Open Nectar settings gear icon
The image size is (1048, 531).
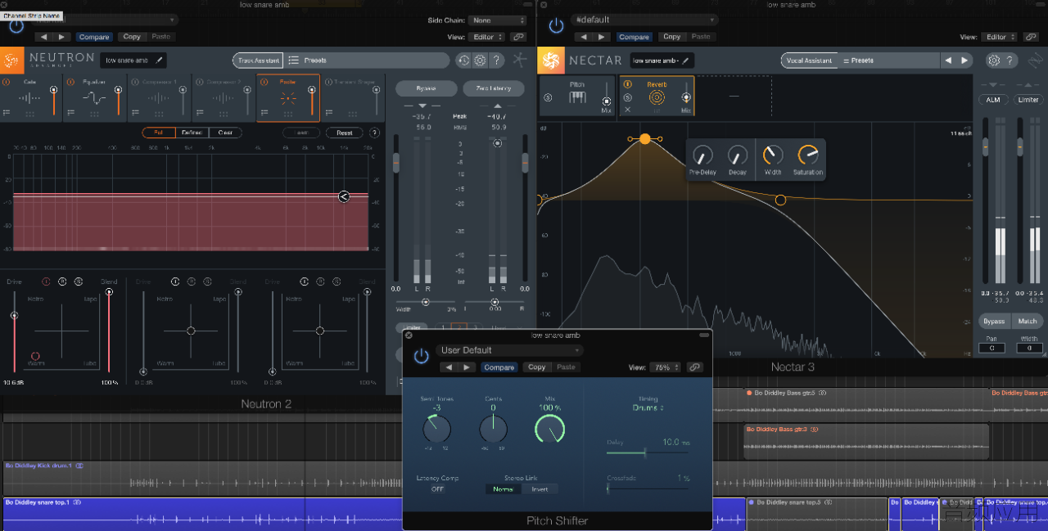point(994,60)
